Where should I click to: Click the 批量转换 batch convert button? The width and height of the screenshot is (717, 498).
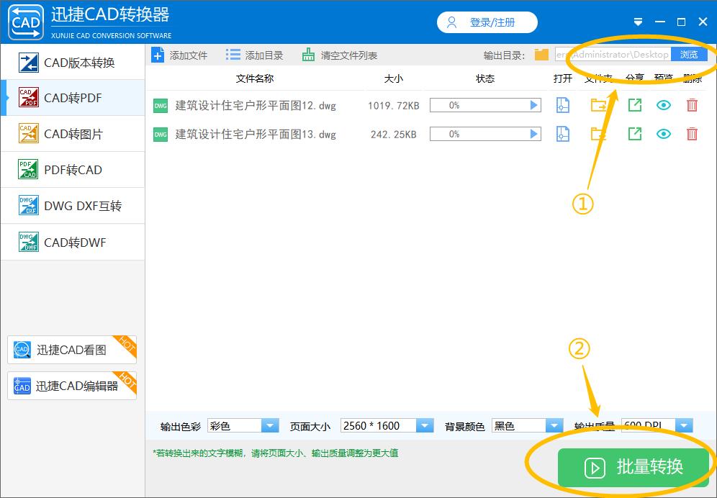pyautogui.click(x=632, y=467)
